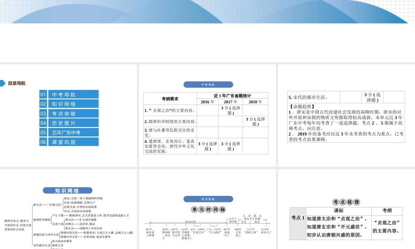Select the 01 中考导航 contents entry
The height and width of the screenshot is (249, 415).
[x=69, y=95]
